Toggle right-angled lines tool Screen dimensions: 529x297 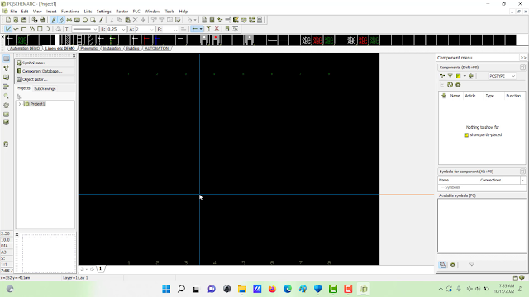24,29
